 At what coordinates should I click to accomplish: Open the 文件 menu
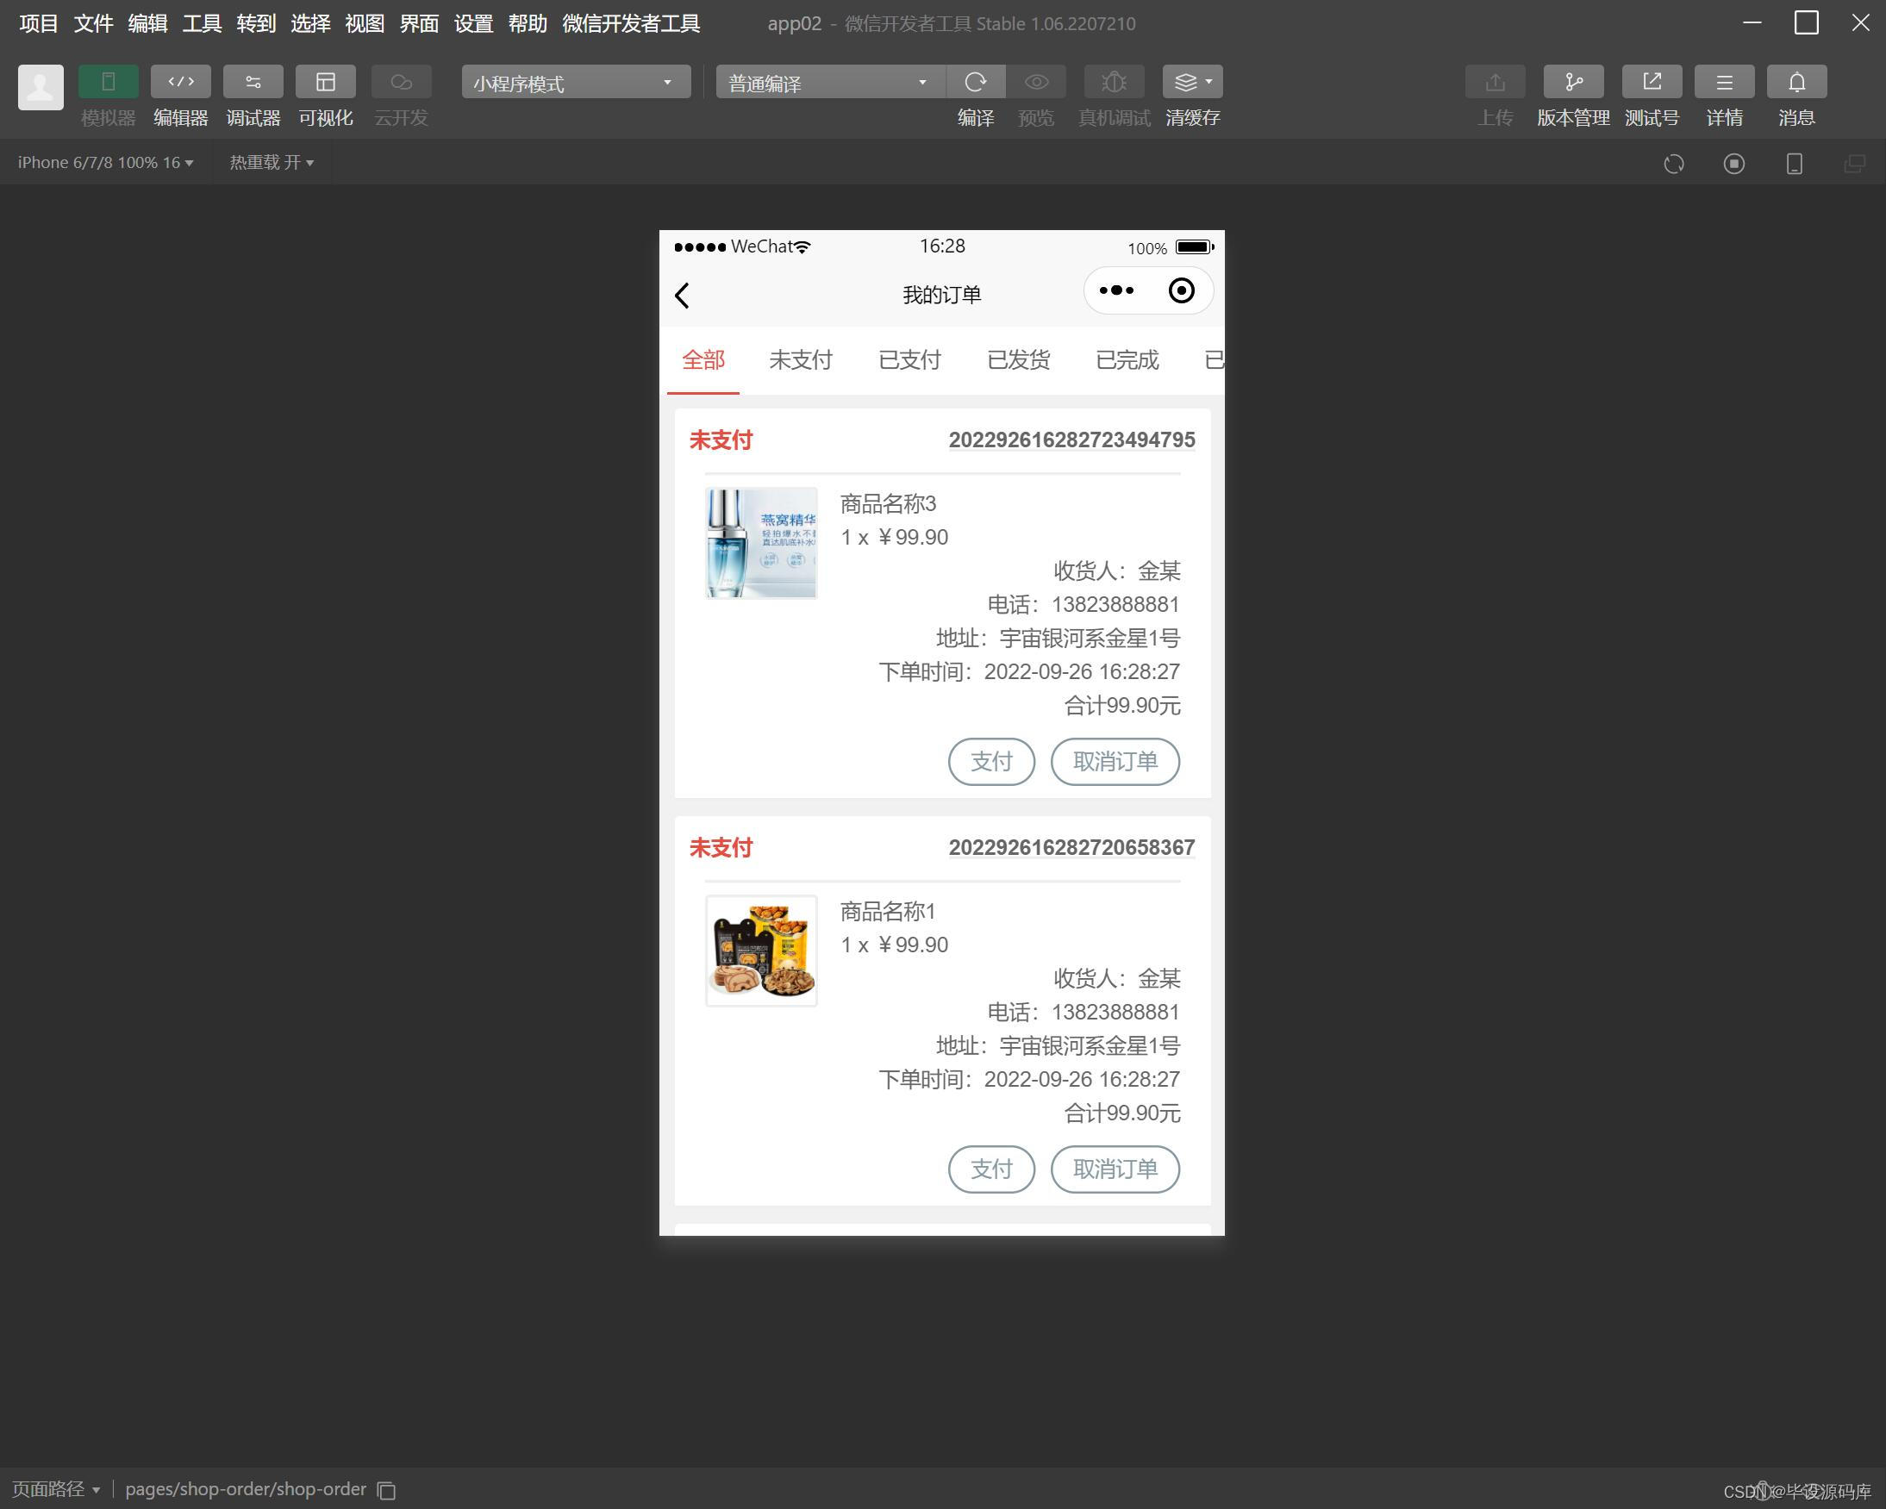coord(93,23)
